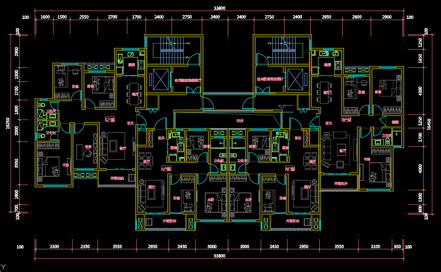Viewport: 441px width, 272px height.
Task: Pick the 3300 dimension value
Action: [54, 246]
